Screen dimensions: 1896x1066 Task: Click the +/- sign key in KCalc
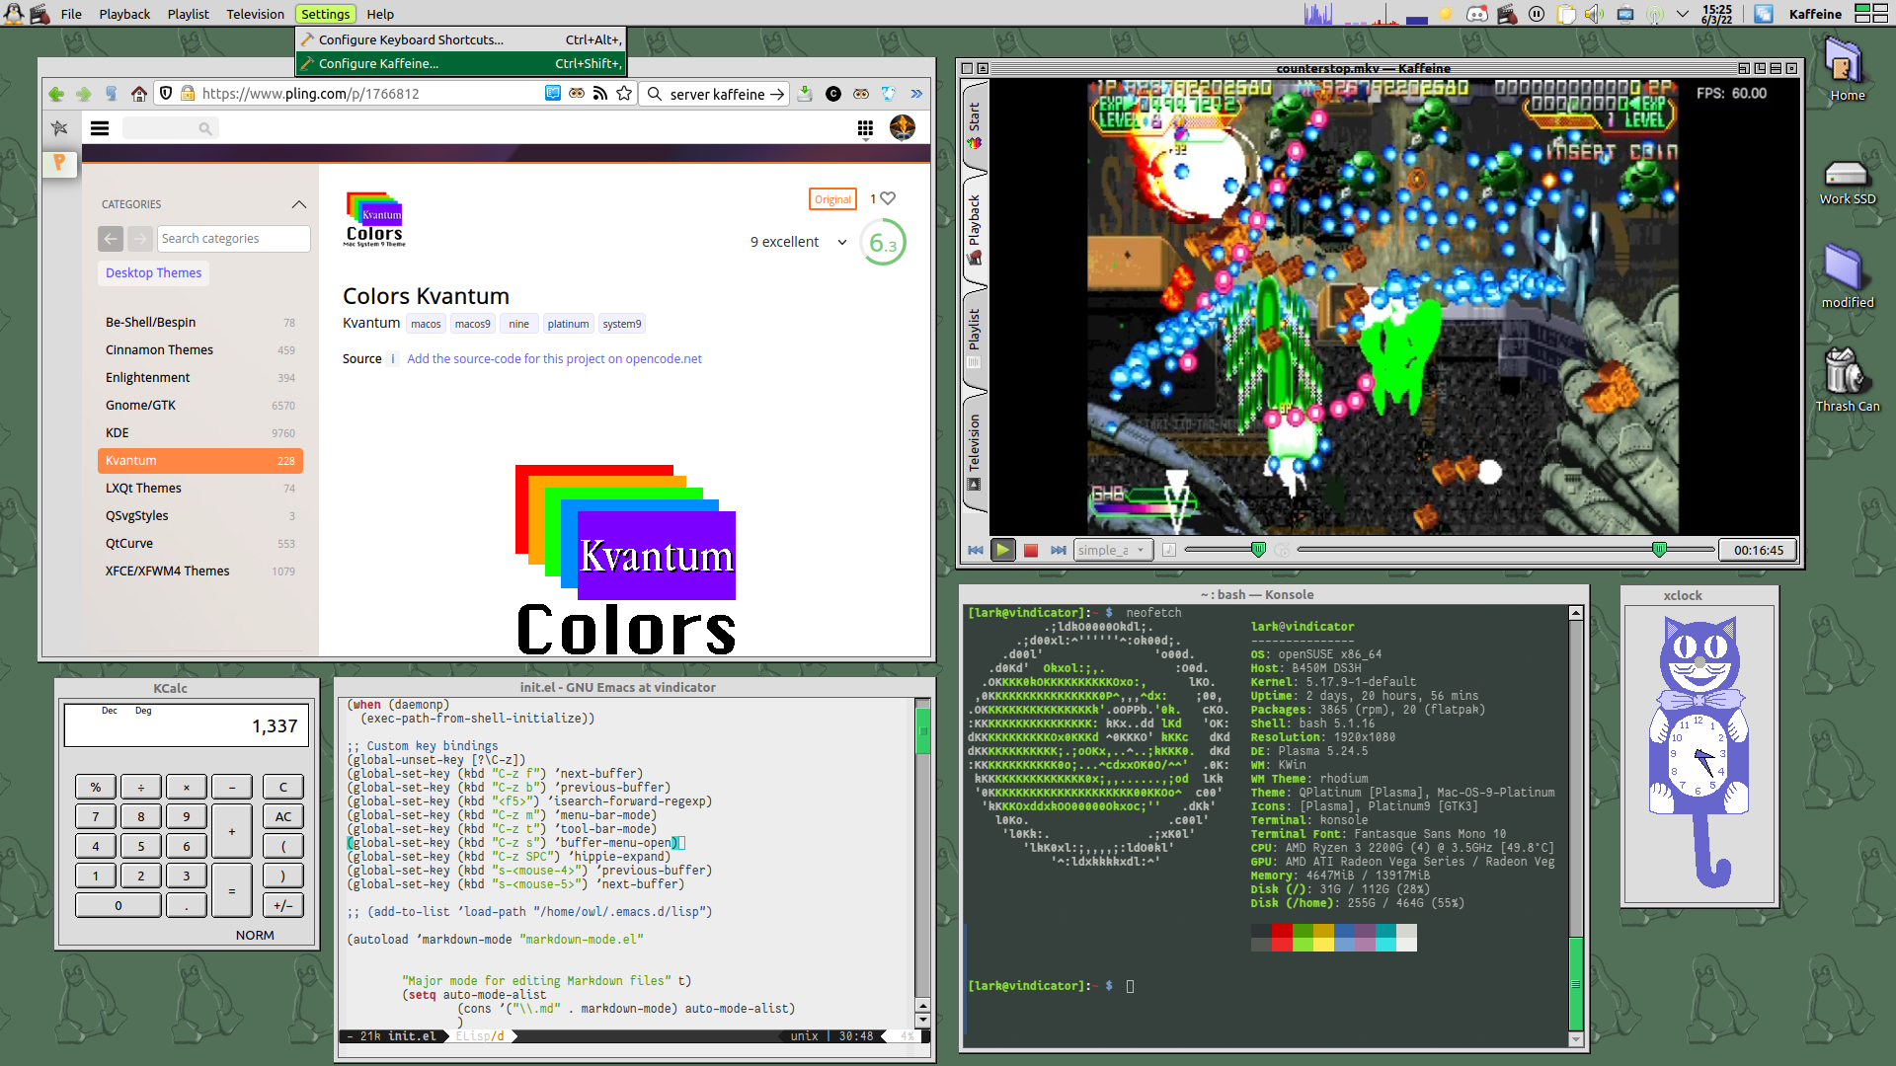[283, 906]
